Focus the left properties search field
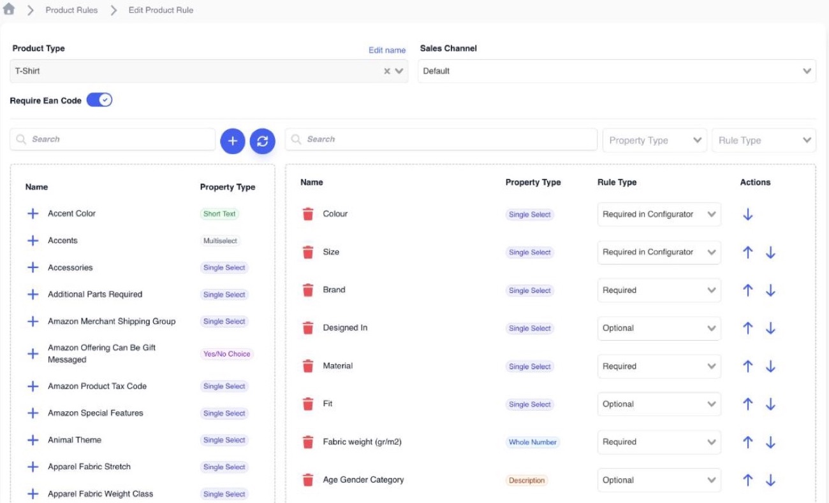This screenshot has width=829, height=503. [113, 139]
